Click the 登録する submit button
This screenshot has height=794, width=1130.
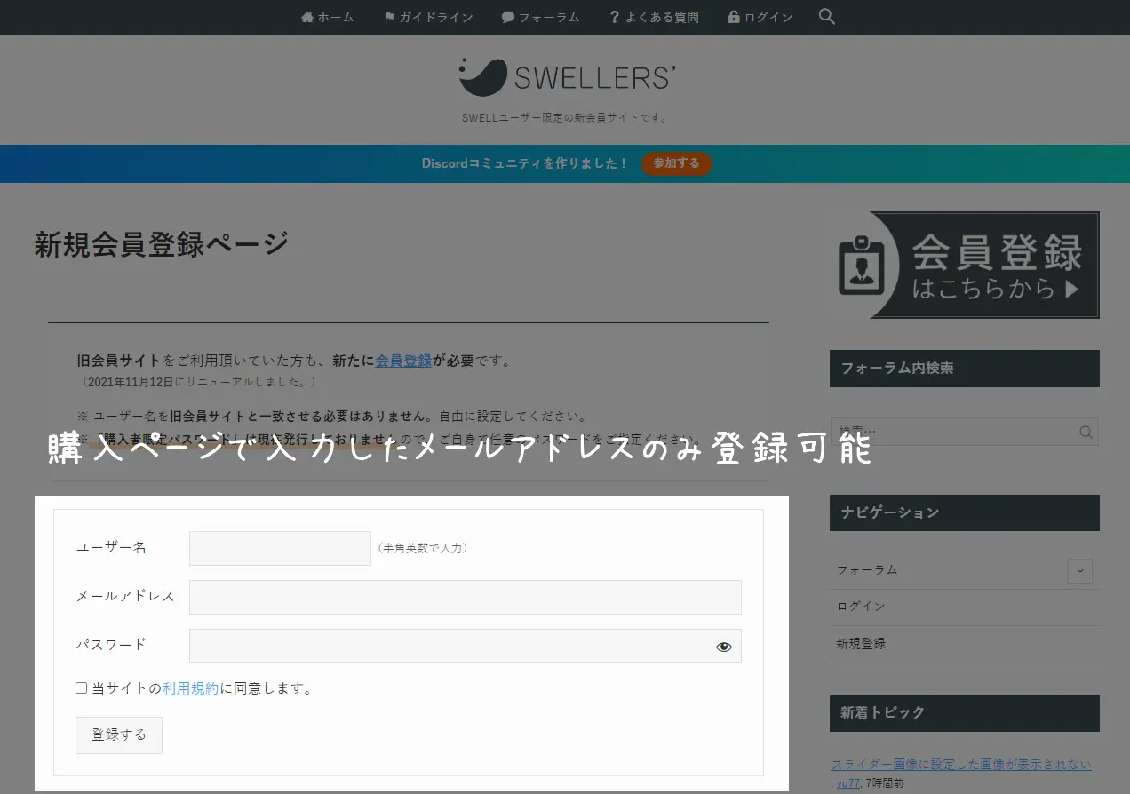click(x=119, y=735)
